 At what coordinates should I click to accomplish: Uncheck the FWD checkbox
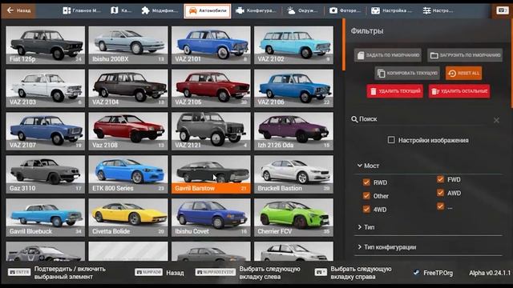tap(440, 179)
